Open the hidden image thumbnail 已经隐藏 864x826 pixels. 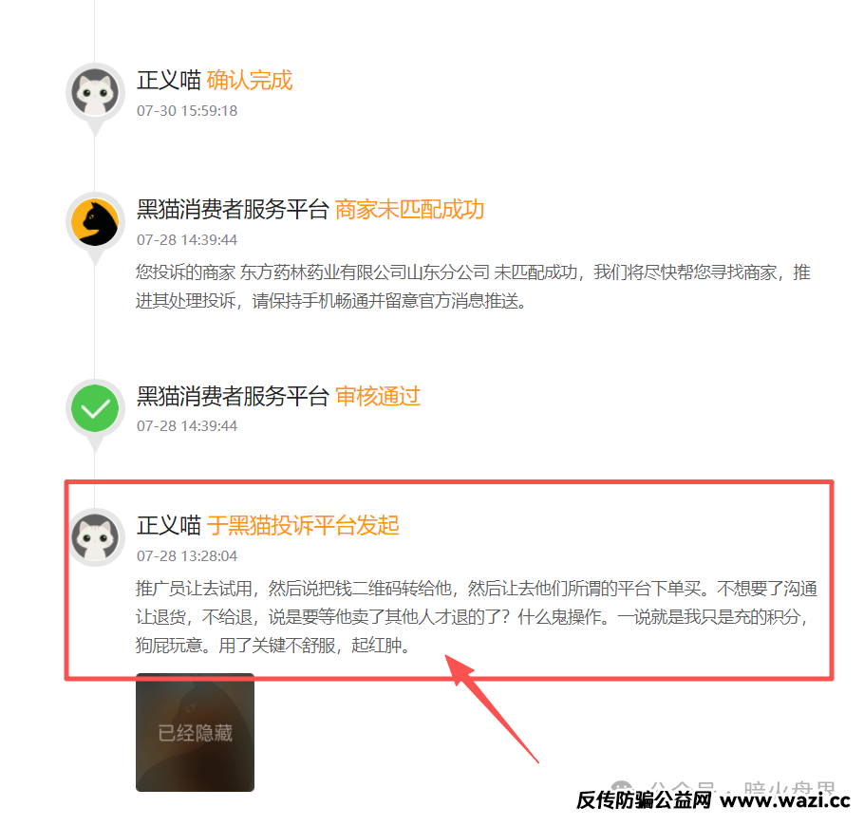coord(195,732)
